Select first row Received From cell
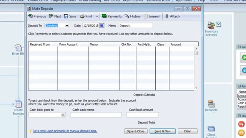 tap(43, 49)
